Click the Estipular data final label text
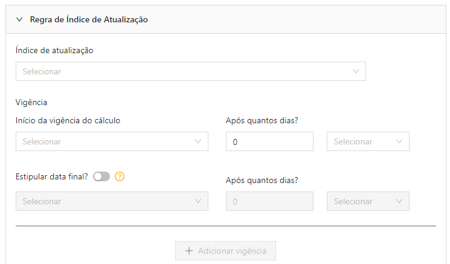The width and height of the screenshot is (450, 264). (x=52, y=176)
